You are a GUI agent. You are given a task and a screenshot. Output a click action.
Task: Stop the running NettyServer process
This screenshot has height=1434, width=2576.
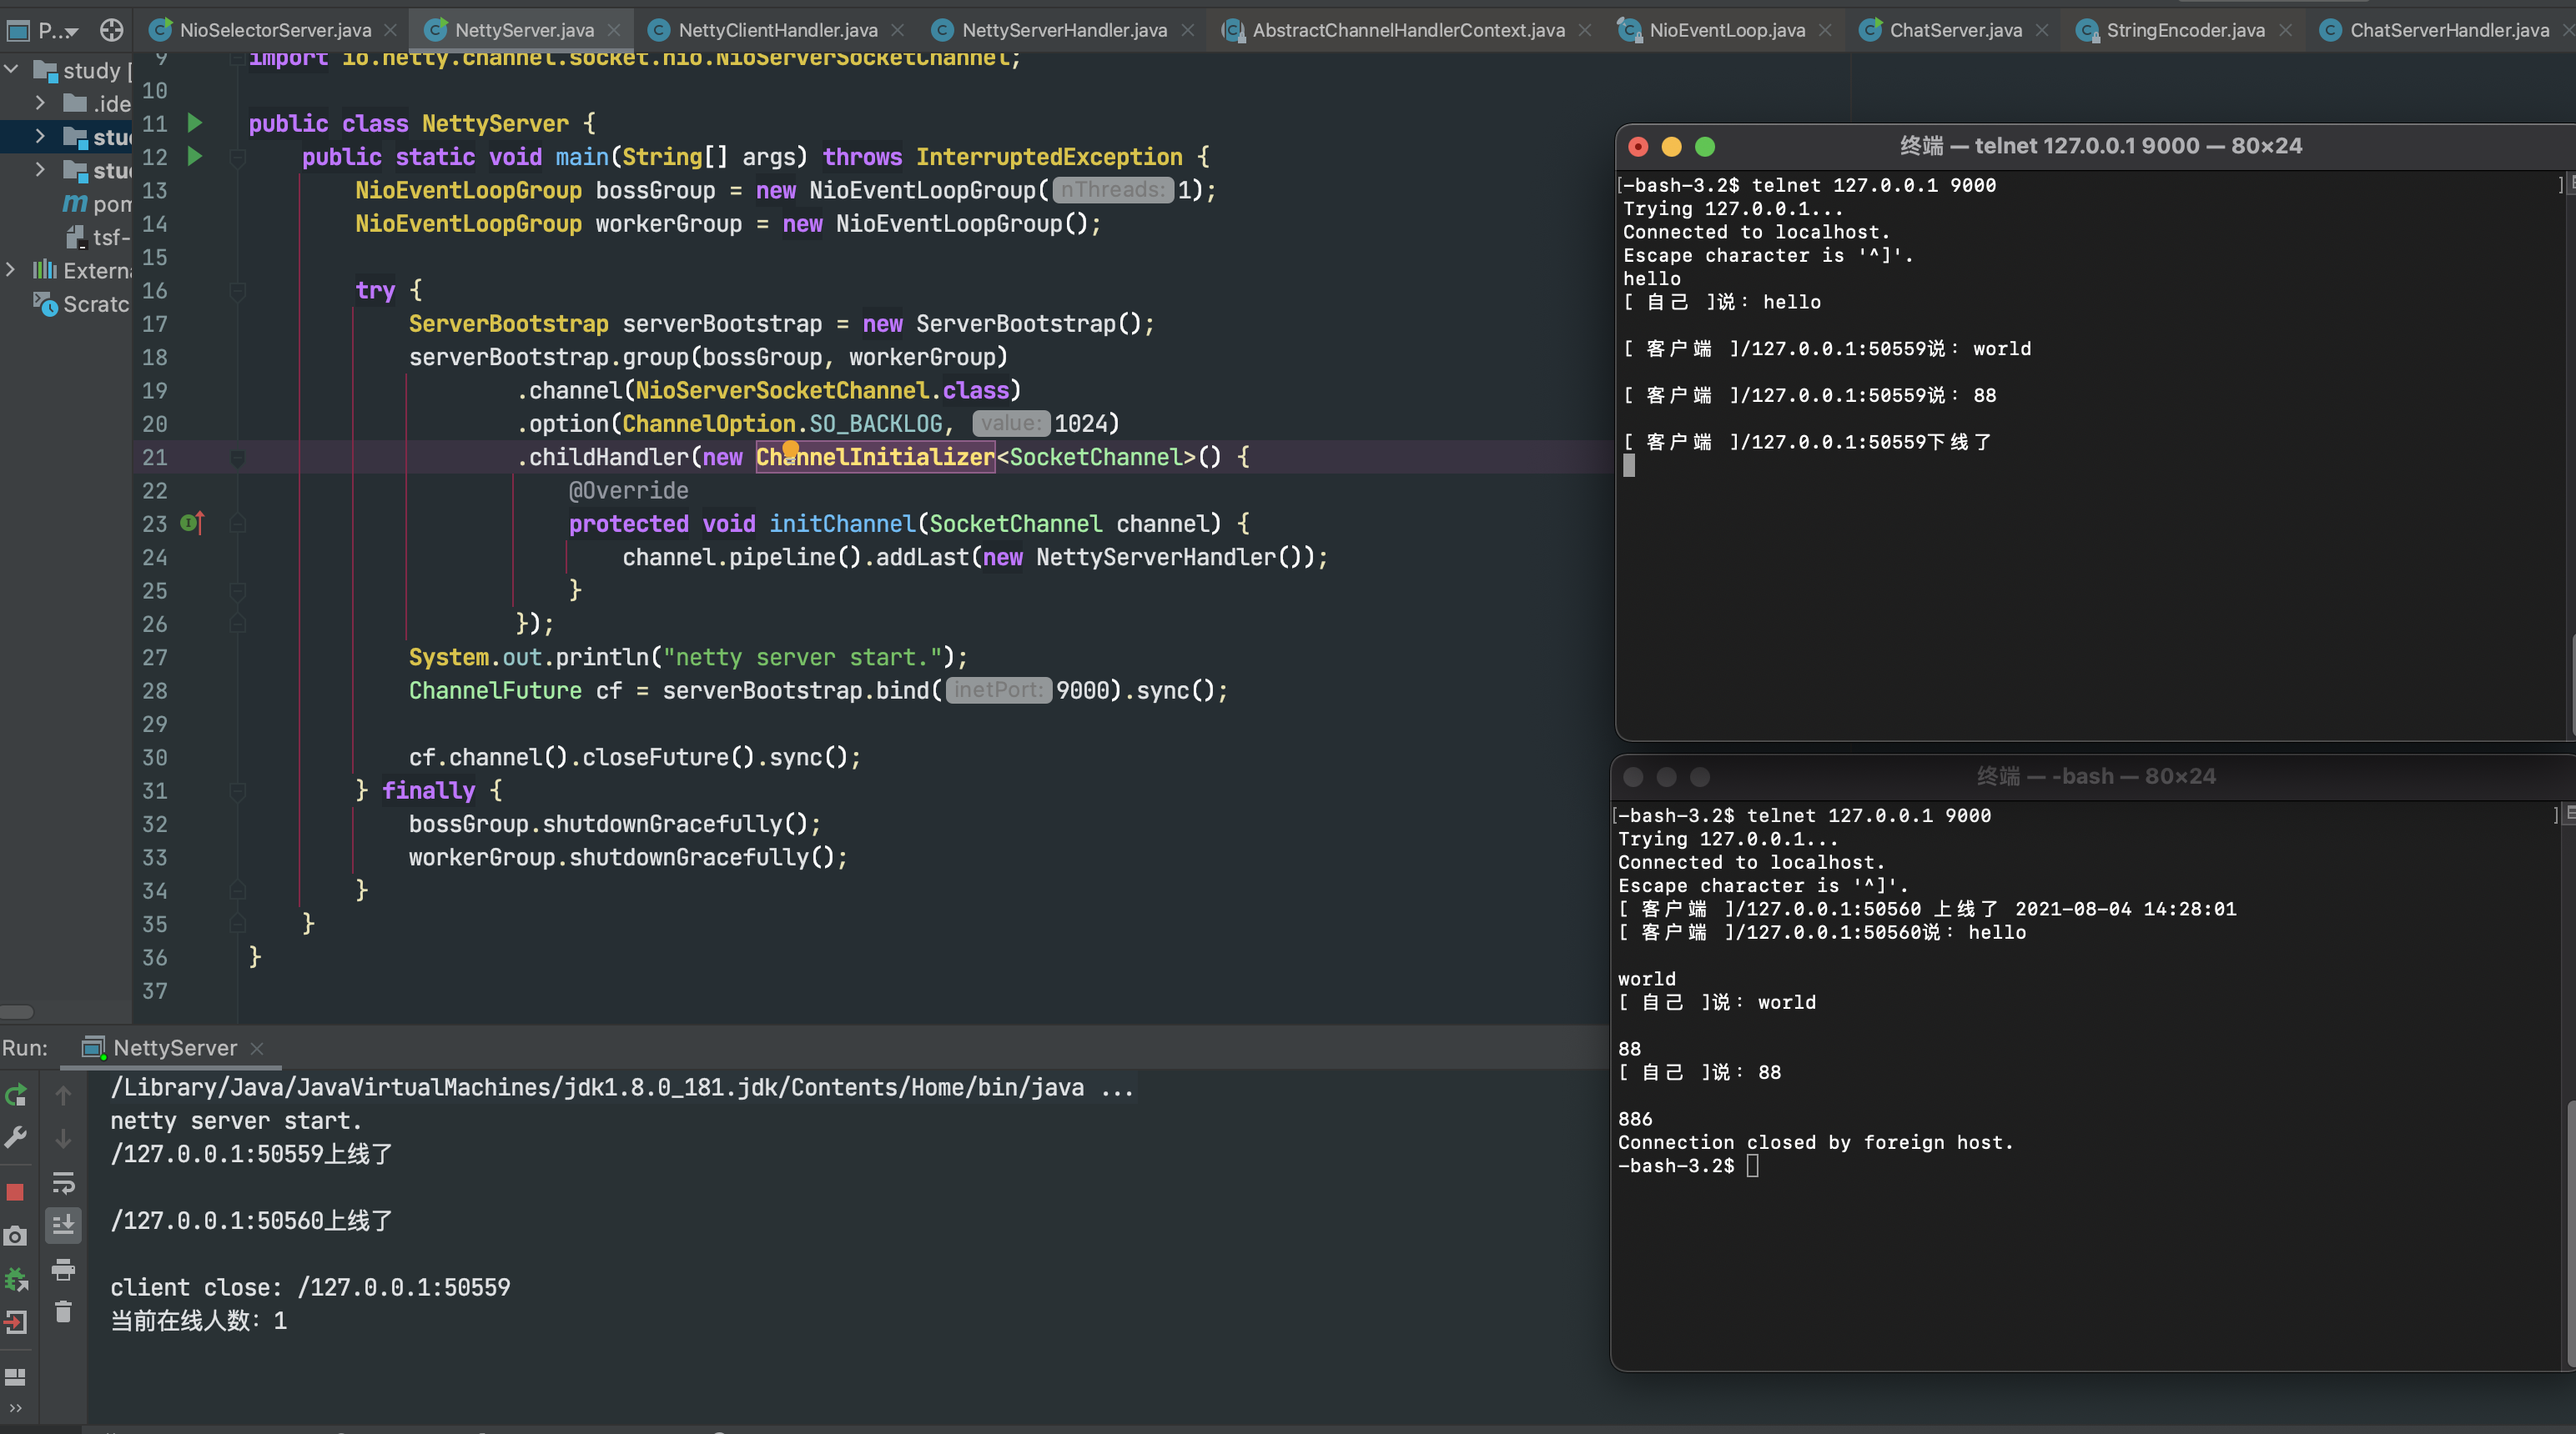click(x=15, y=1192)
